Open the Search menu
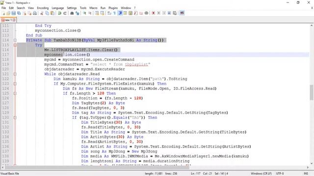Image resolution: width=314 pixels, height=176 pixels. [21, 8]
